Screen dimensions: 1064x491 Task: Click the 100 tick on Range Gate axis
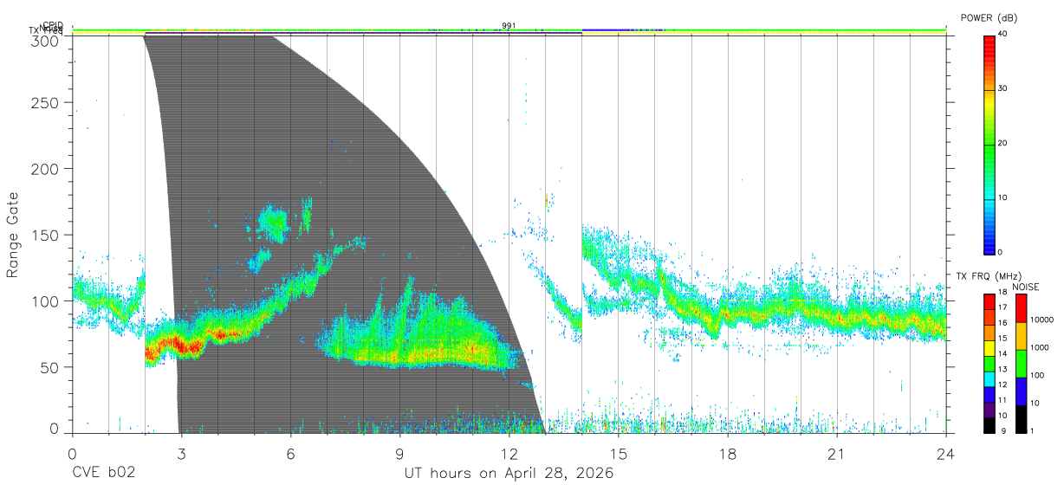[x=45, y=301]
